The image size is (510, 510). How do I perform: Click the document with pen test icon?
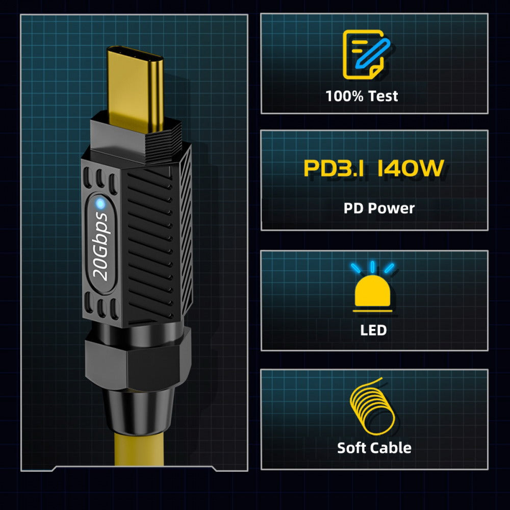366,55
